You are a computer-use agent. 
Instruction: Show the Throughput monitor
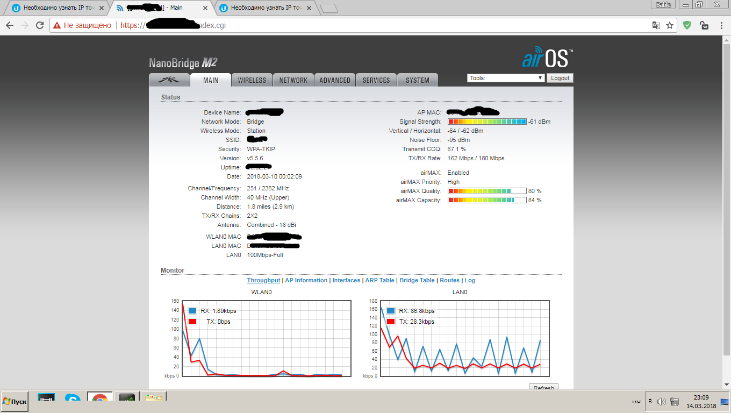coord(263,280)
